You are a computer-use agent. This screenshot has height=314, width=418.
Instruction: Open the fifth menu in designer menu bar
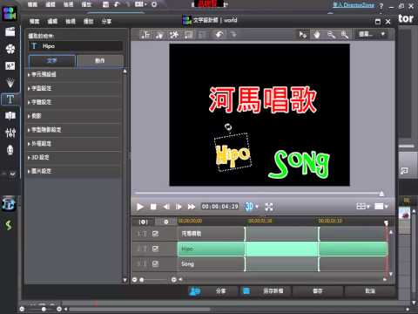(x=106, y=21)
